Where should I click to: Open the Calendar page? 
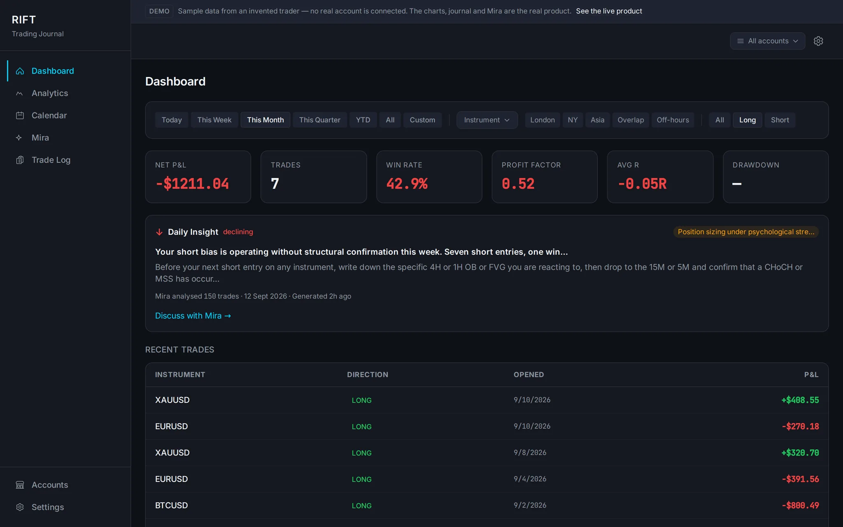click(x=66, y=116)
